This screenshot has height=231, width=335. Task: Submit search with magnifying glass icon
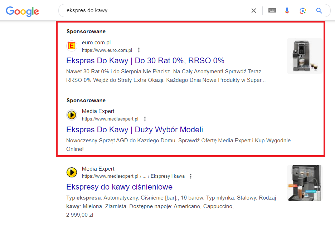319,10
